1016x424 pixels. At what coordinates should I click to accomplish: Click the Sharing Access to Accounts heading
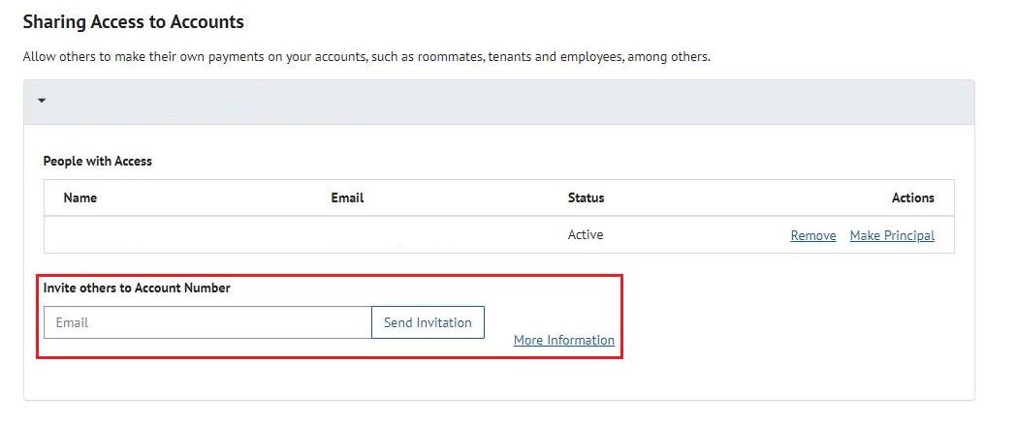[x=133, y=21]
